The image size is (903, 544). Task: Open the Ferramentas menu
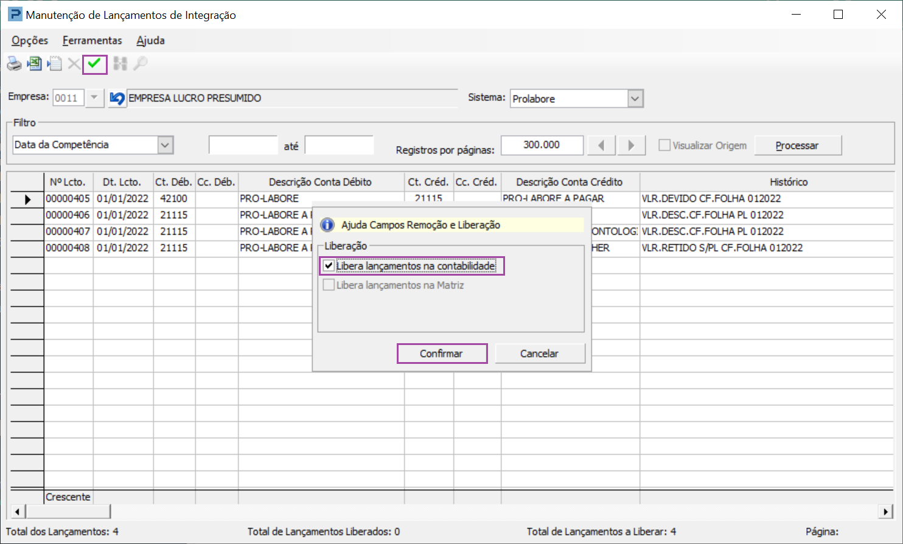[x=92, y=40]
